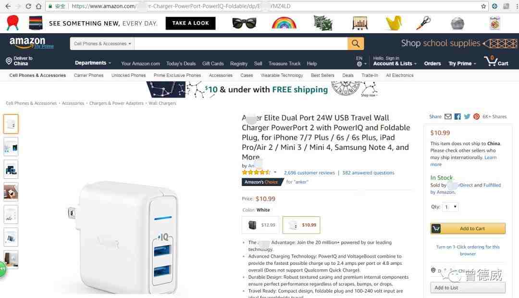This screenshot has height=298, width=519.
Task: Share product on Facebook icon
Action: pyautogui.click(x=457, y=116)
